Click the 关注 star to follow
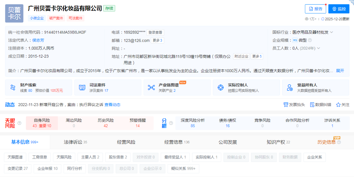Image resolution: width=354 pixels, height=177 pixels. tap(338, 105)
